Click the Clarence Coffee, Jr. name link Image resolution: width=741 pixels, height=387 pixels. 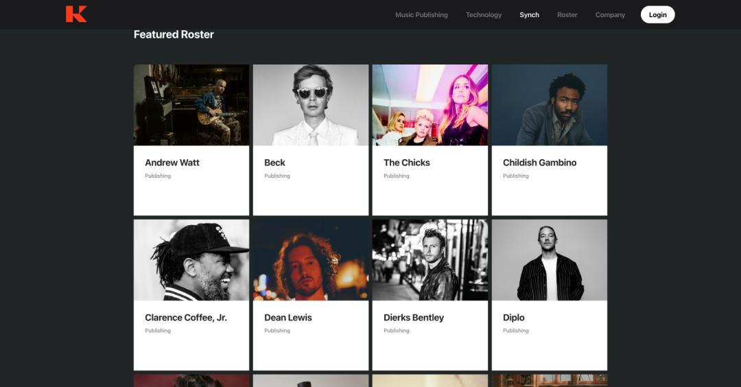pyautogui.click(x=186, y=318)
